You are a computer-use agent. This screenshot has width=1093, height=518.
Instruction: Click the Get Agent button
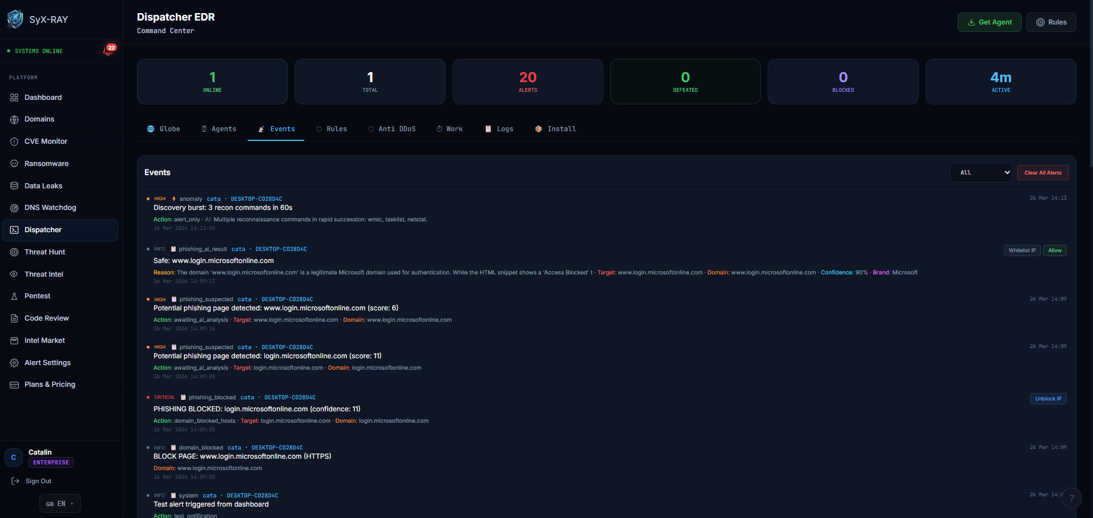(x=989, y=22)
